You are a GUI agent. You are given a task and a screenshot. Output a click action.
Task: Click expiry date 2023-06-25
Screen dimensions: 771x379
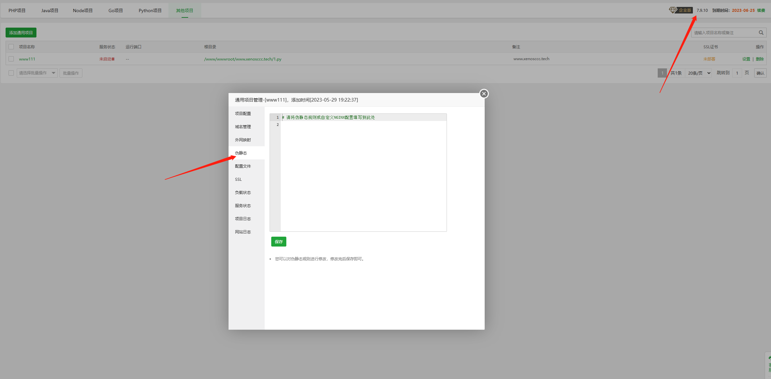tap(743, 11)
